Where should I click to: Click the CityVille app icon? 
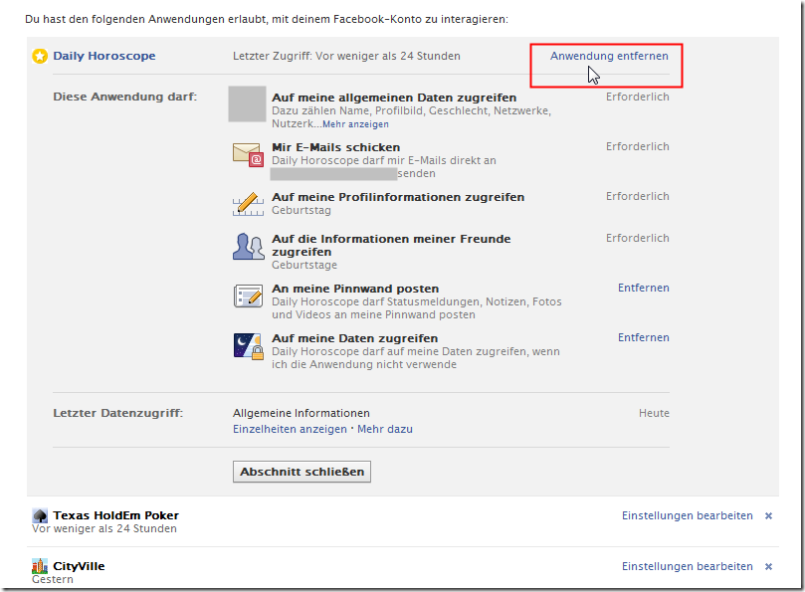point(40,566)
